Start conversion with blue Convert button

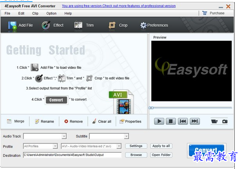[x=207, y=151]
